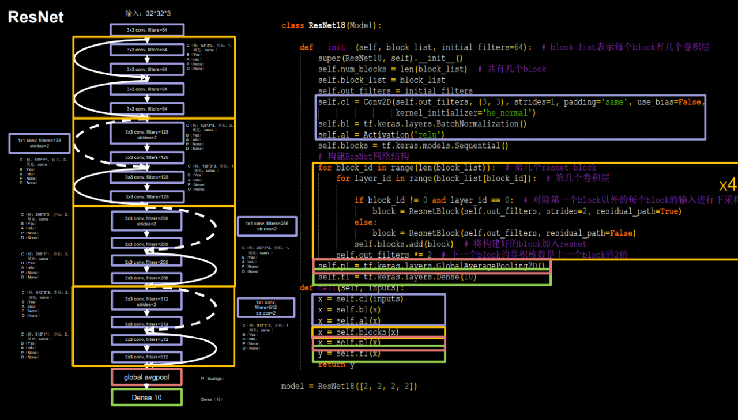
Task: Click the yellow "x4" label
Action: pos(728,185)
